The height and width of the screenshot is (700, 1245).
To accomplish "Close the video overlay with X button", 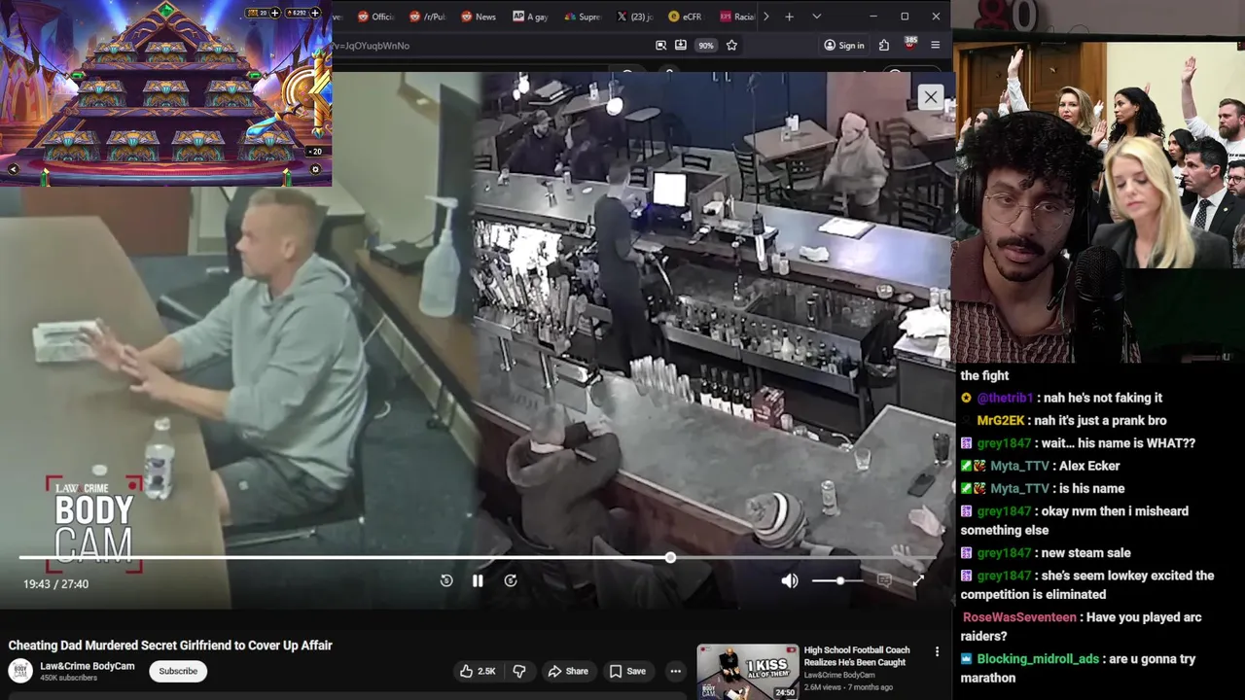I will (x=930, y=97).
